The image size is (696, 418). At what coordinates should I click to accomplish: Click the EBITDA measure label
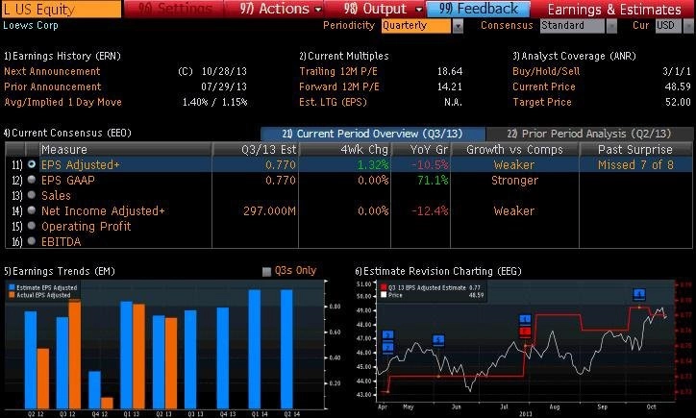pyautogui.click(x=62, y=242)
